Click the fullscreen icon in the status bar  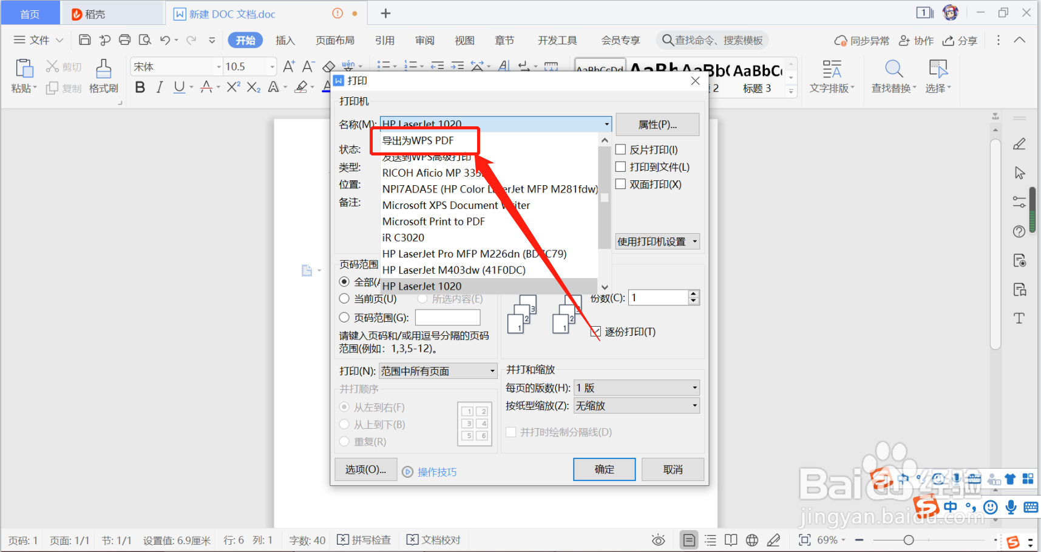(x=805, y=540)
